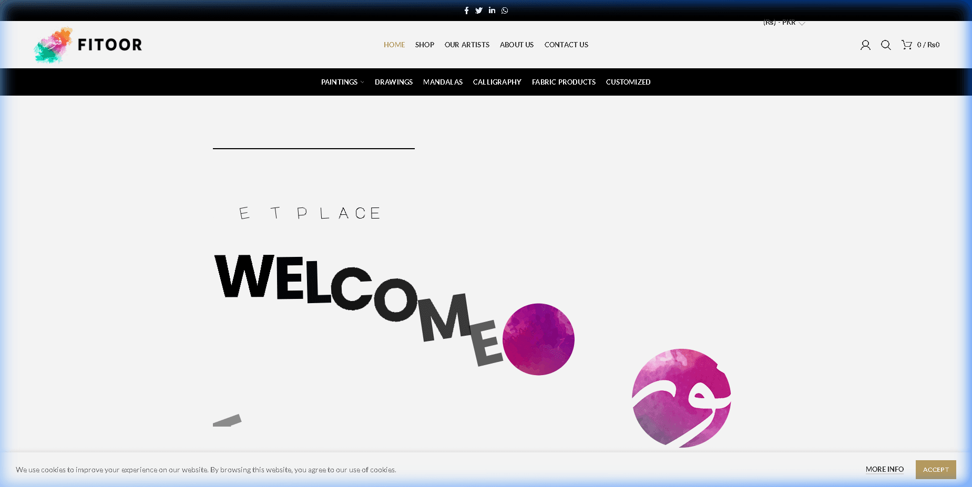Open the Contact Us page

tap(566, 45)
